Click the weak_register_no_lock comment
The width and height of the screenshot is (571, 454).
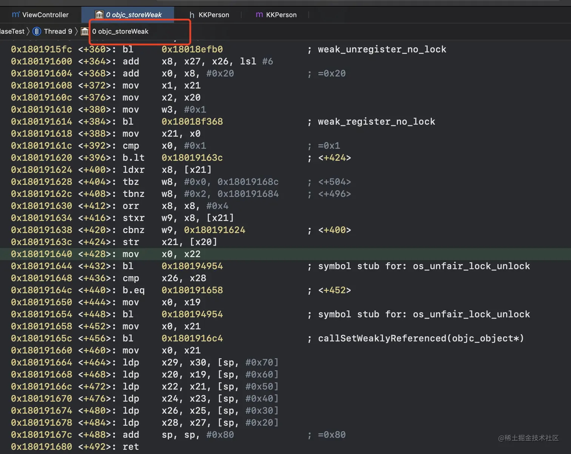click(377, 122)
